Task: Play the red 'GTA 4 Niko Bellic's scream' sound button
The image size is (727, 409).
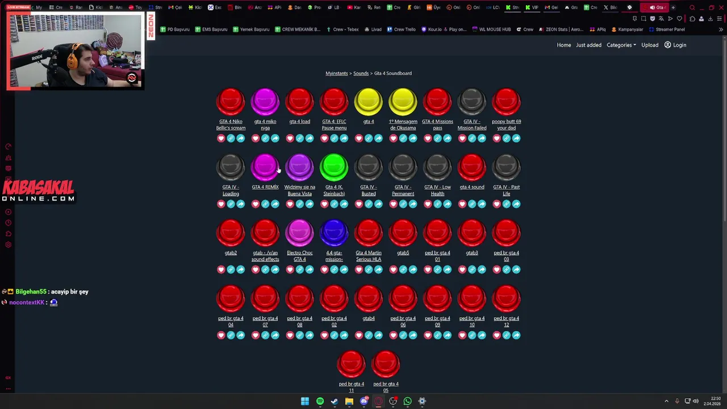Action: 231,102
